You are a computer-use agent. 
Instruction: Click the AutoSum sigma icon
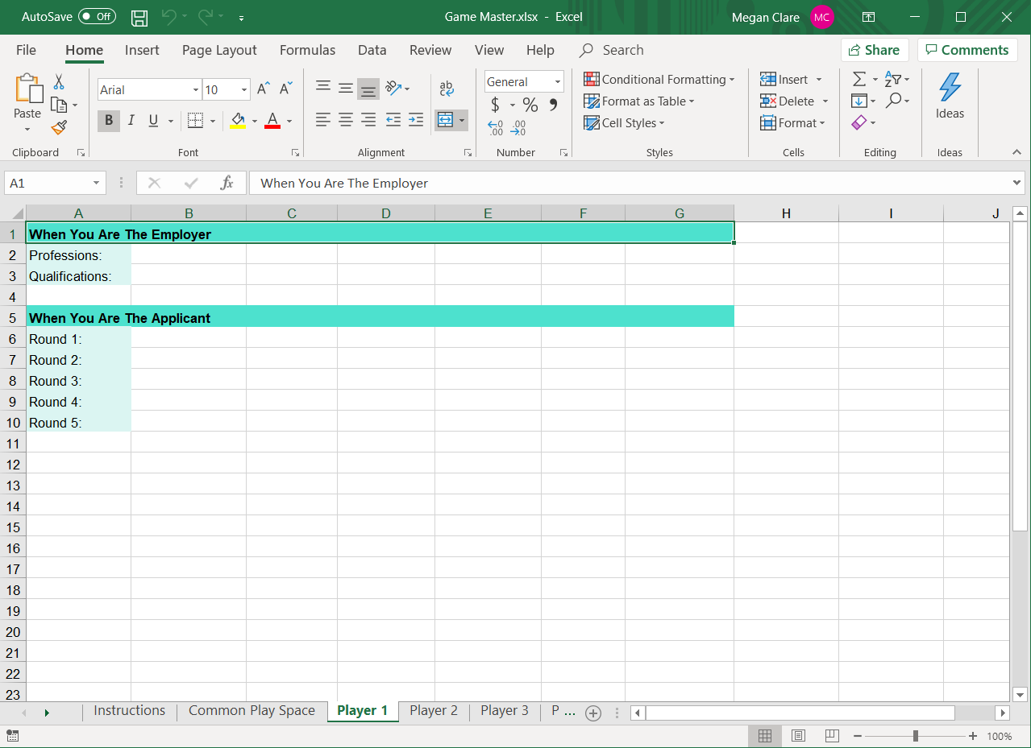pos(859,79)
